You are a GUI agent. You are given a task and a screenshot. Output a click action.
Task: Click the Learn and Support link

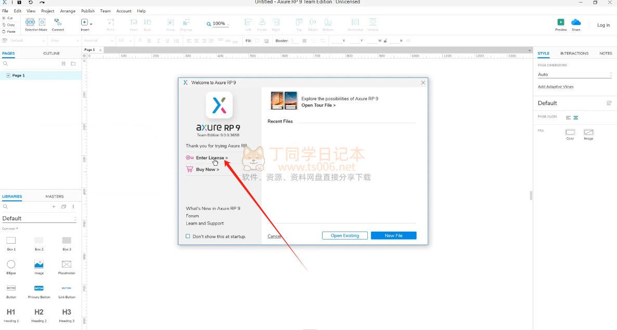coord(204,223)
